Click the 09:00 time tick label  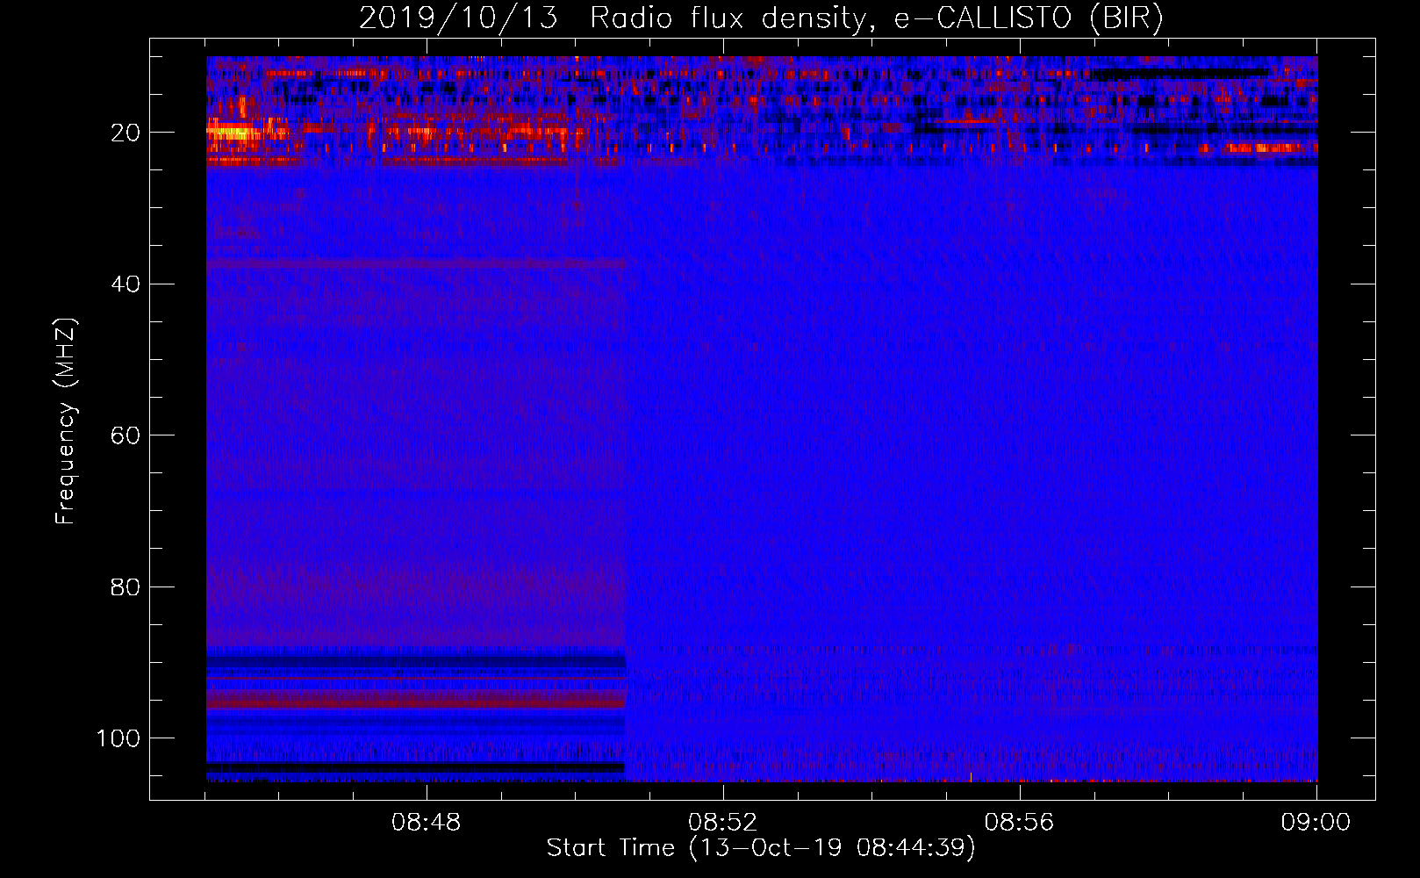click(x=1316, y=823)
